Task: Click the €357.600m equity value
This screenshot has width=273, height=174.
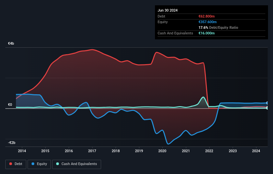Action: pos(207,22)
